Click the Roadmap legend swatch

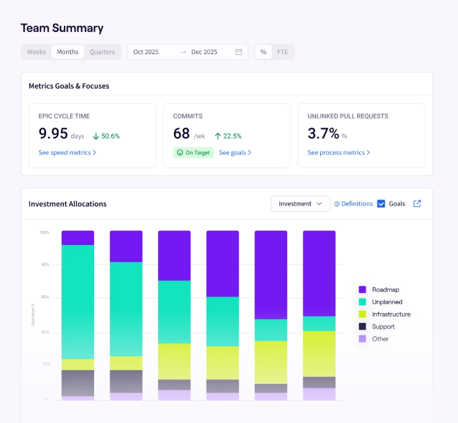pos(362,289)
